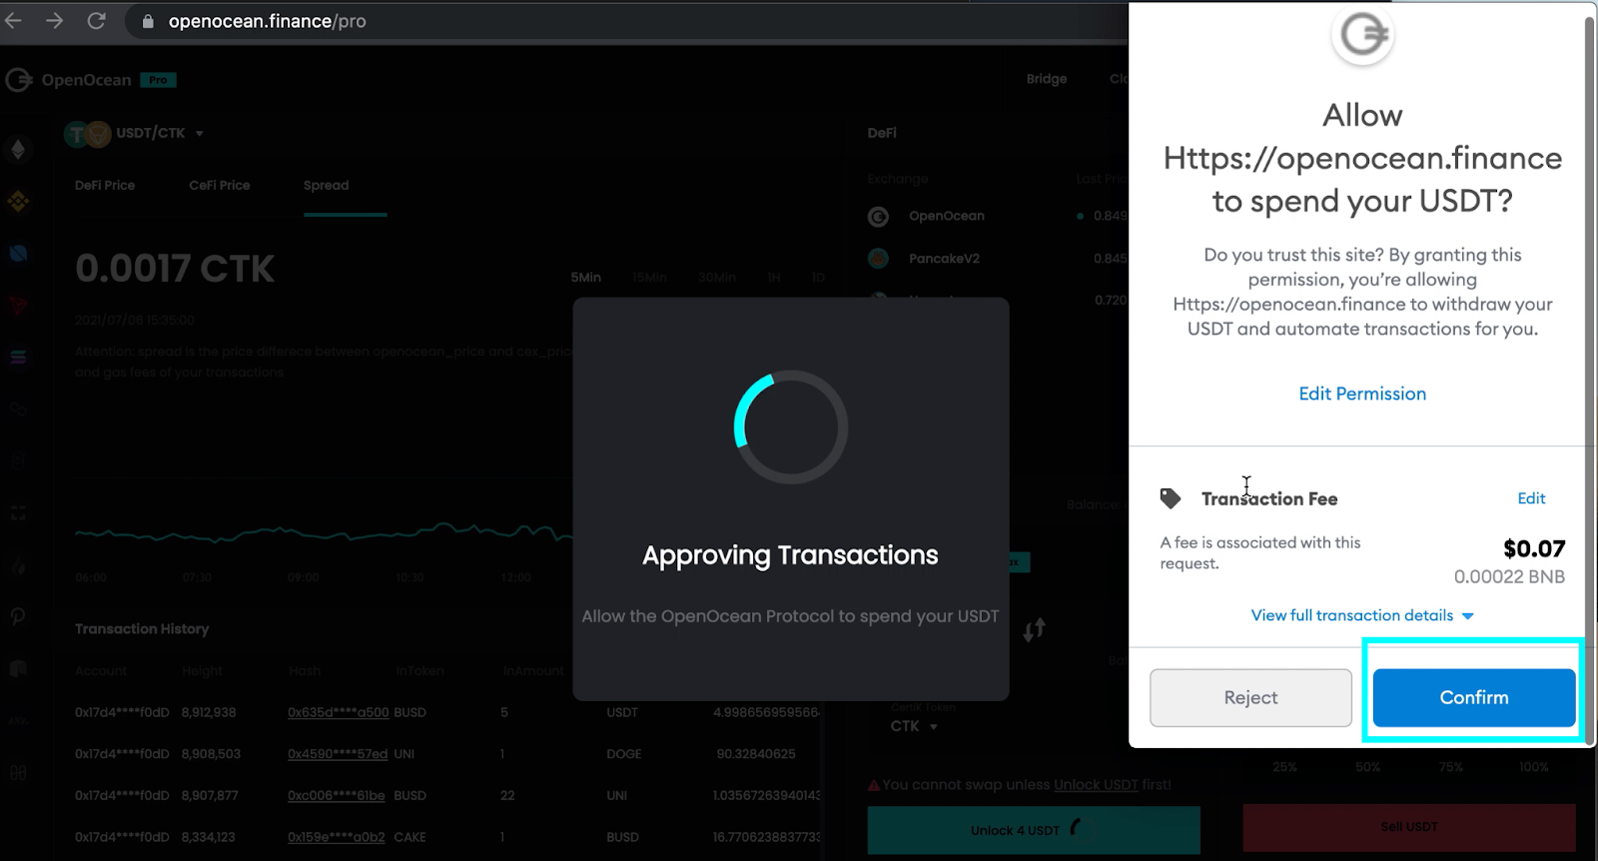This screenshot has width=1598, height=861.
Task: Click height value 8,334,123
Action: point(208,837)
